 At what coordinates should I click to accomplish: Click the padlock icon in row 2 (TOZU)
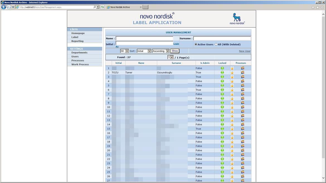click(232, 72)
